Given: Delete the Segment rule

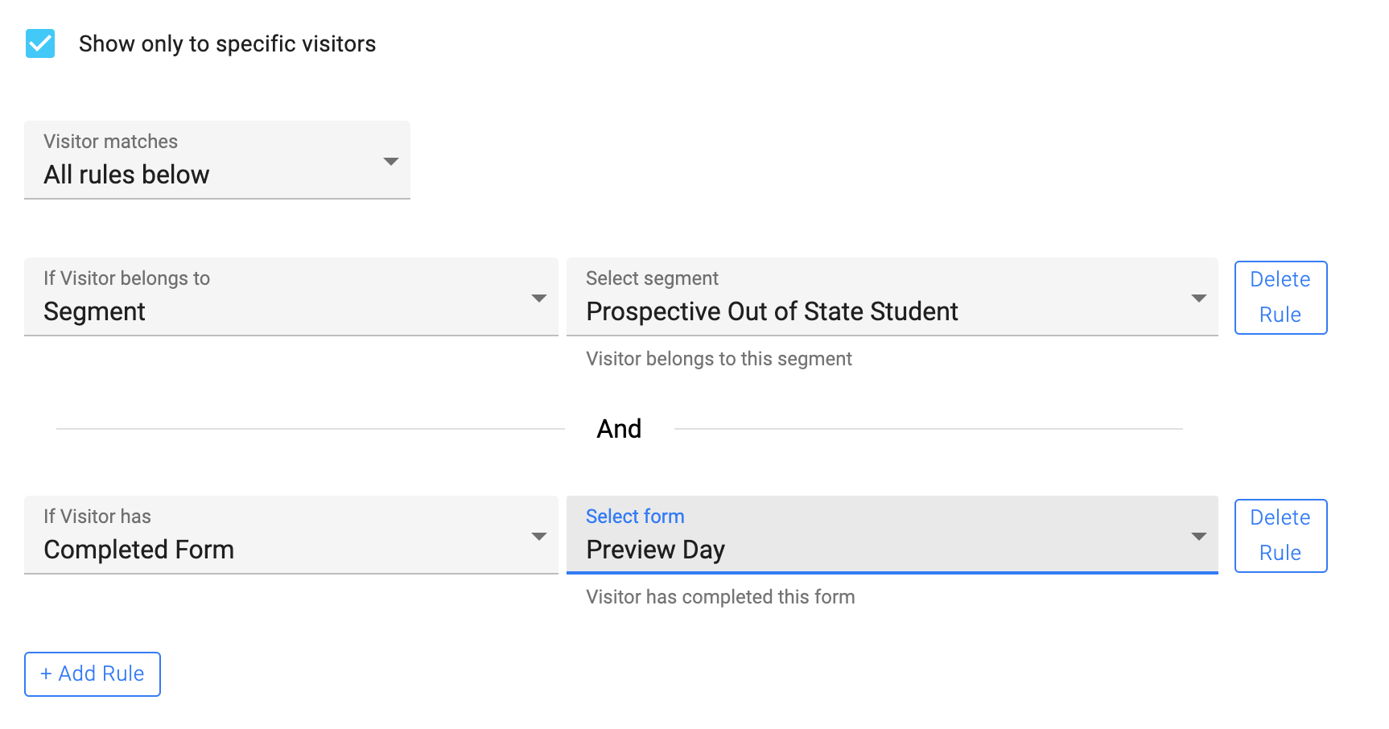Looking at the screenshot, I should [1280, 297].
